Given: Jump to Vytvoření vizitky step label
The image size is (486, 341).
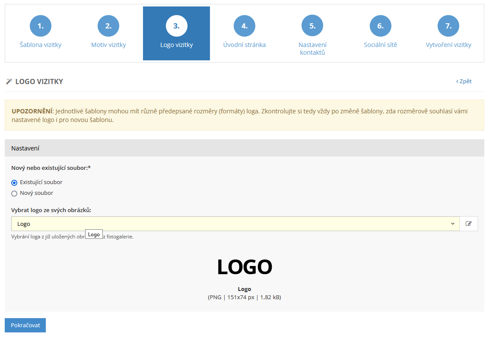Looking at the screenshot, I should (x=448, y=45).
